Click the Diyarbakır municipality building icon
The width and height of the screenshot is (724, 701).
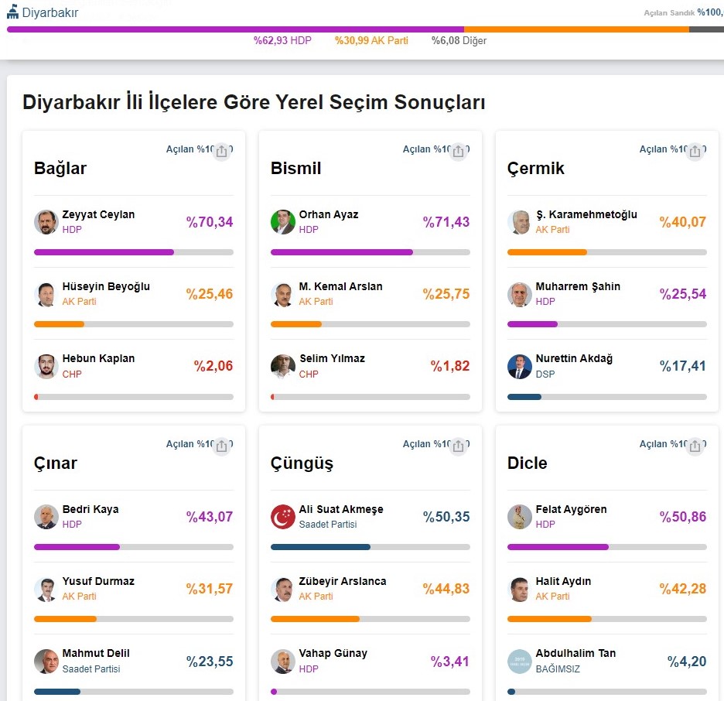coord(12,12)
